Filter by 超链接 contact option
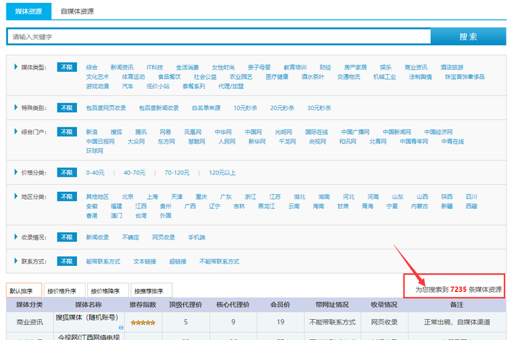 click(x=178, y=262)
